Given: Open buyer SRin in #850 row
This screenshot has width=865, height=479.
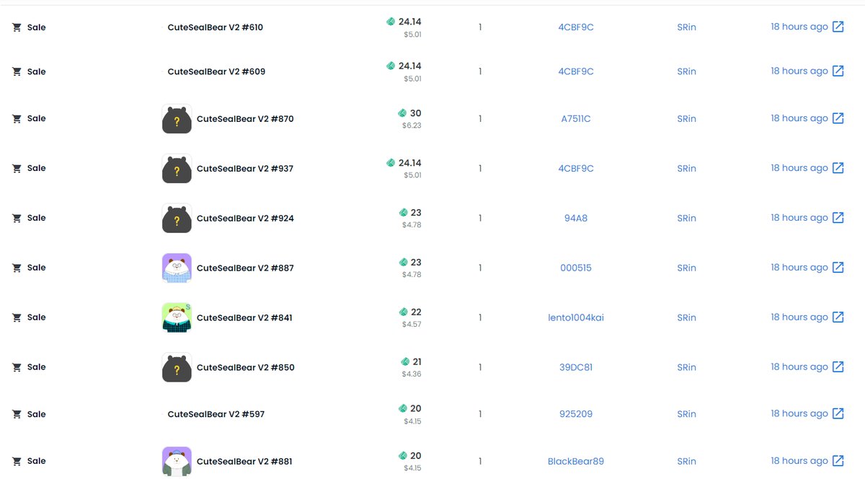Looking at the screenshot, I should coord(686,367).
